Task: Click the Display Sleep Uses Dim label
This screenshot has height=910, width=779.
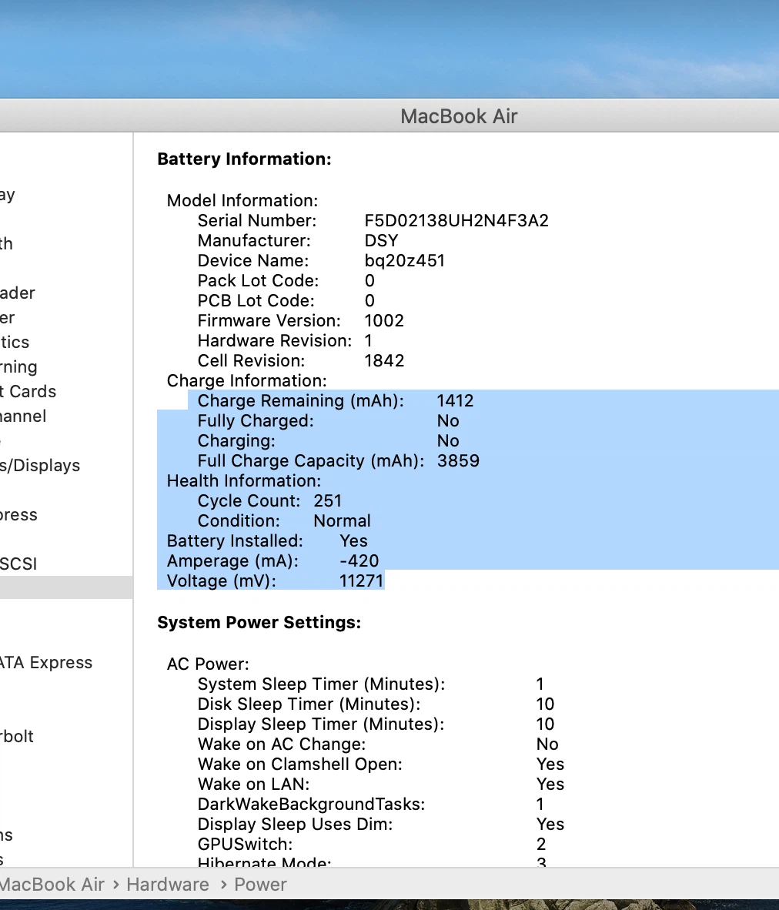Action: click(x=296, y=824)
